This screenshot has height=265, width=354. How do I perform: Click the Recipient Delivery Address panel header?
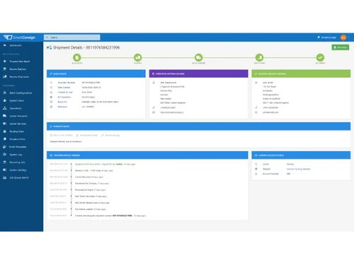(301, 73)
